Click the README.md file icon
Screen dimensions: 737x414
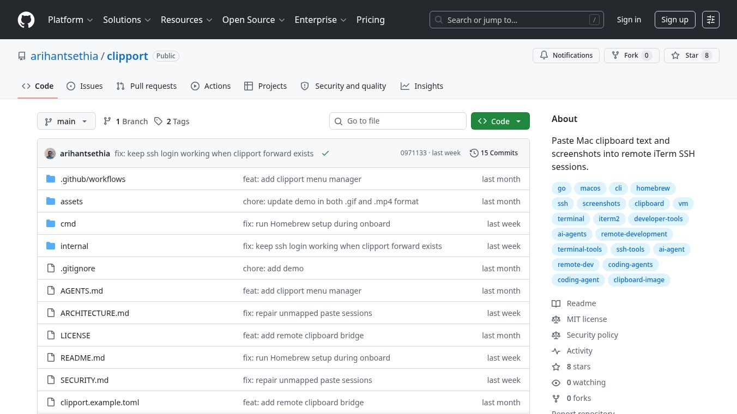coord(51,358)
